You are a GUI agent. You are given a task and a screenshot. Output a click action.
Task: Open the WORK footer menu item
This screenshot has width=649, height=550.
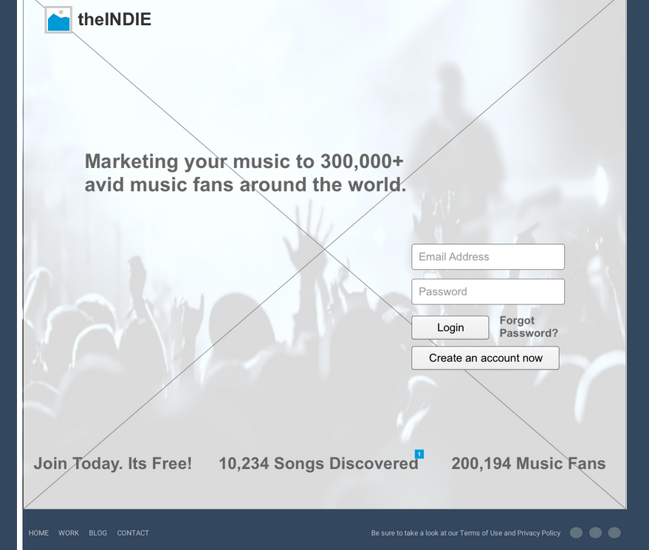(x=69, y=533)
